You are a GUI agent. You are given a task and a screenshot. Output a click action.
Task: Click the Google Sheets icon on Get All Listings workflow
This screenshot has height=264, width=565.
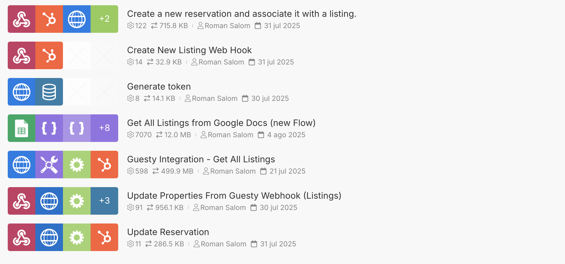[x=22, y=128]
